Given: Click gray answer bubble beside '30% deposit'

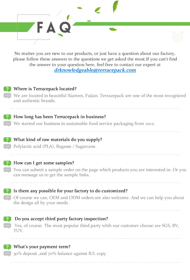Looking at the screenshot, I should [x=7, y=254].
